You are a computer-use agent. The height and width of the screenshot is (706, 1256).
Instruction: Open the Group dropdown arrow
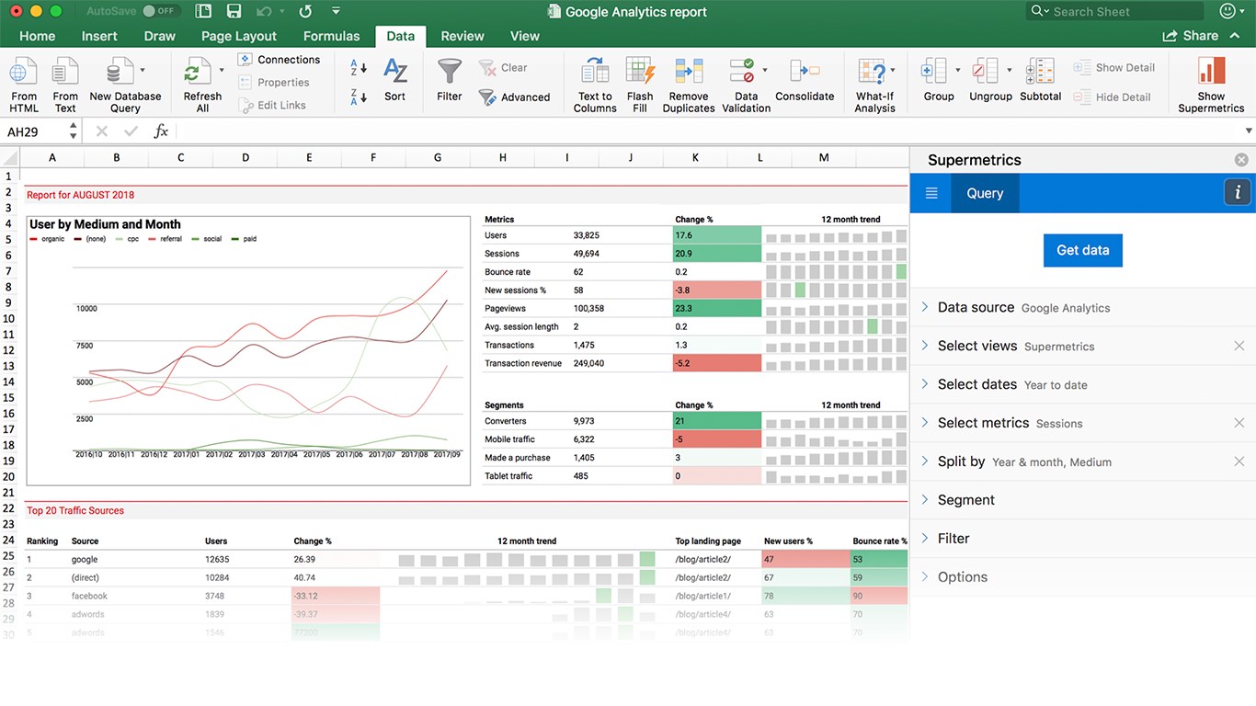[x=957, y=70]
